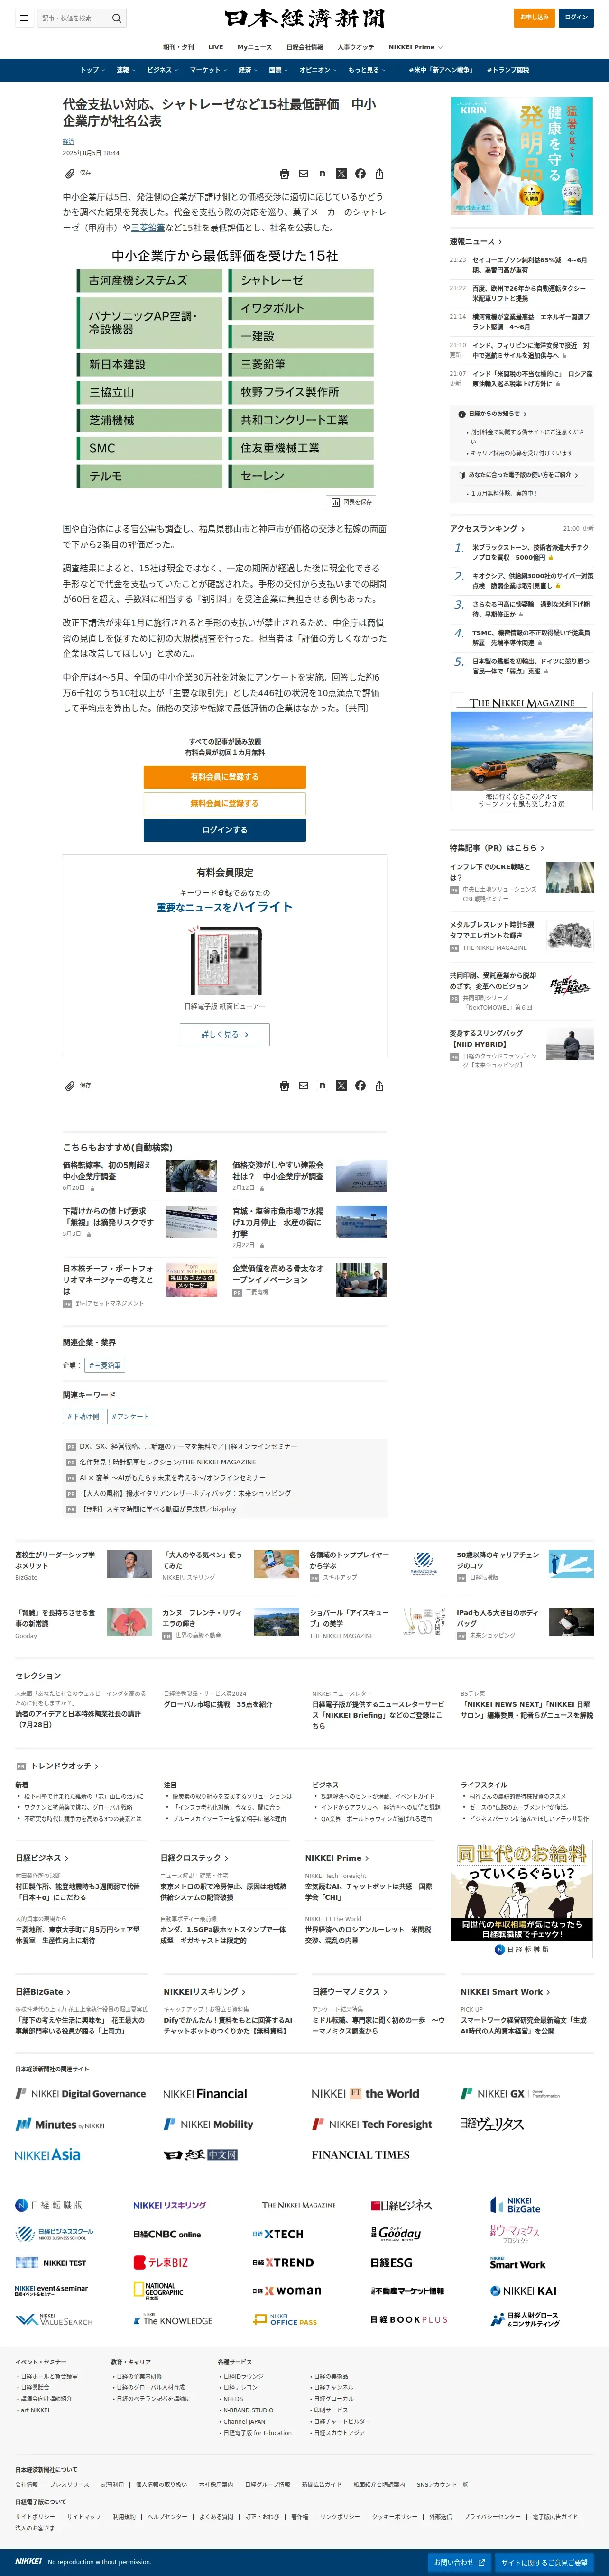Click the 保存 clip icon below the membership box
This screenshot has height=2576, width=609.
pos(77,1085)
